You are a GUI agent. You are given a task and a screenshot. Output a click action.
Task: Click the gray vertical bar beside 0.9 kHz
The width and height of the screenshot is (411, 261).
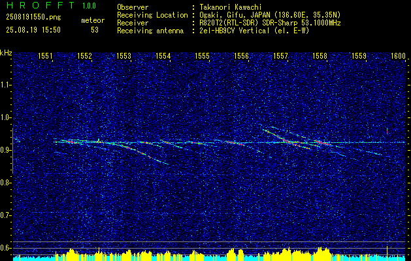[x=12, y=151]
